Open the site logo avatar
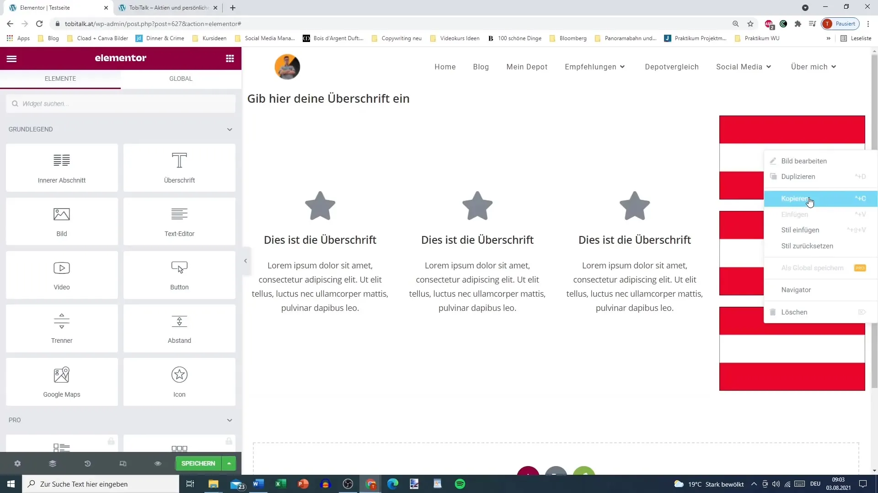878x493 pixels. [287, 67]
